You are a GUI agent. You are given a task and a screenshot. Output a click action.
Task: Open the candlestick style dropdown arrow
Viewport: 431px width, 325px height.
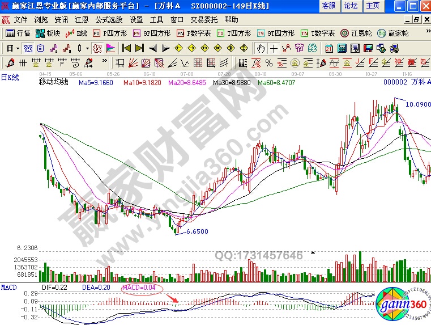tap(87, 48)
